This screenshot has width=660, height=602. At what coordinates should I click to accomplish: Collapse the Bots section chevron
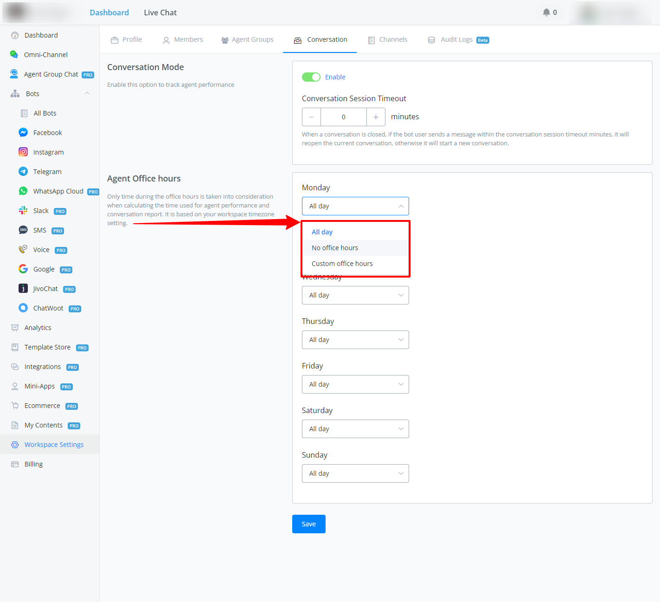[87, 94]
